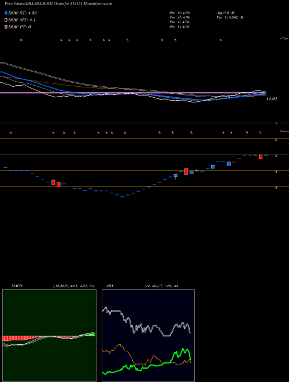Open the ADX indicator chart panel
The image size is (289, 382).
148,336
